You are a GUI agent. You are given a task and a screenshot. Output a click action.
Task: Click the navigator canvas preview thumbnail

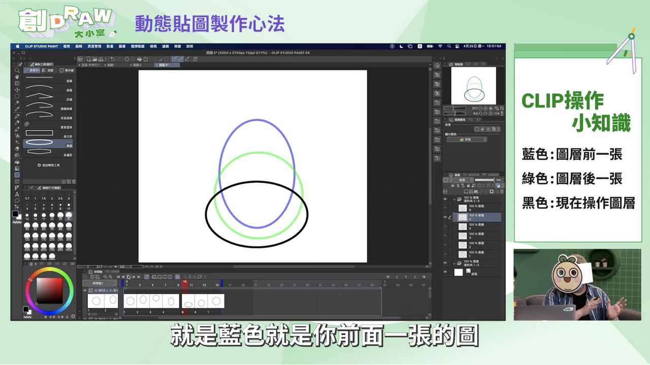pos(474,86)
